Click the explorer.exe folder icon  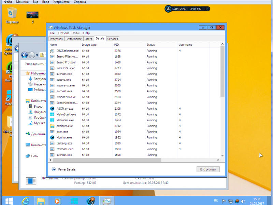coord(52,126)
